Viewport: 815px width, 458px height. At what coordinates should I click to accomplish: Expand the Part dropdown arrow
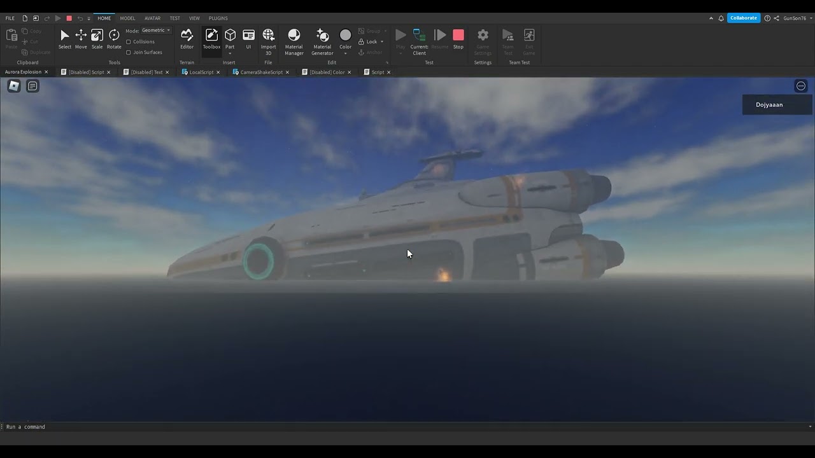tap(230, 53)
